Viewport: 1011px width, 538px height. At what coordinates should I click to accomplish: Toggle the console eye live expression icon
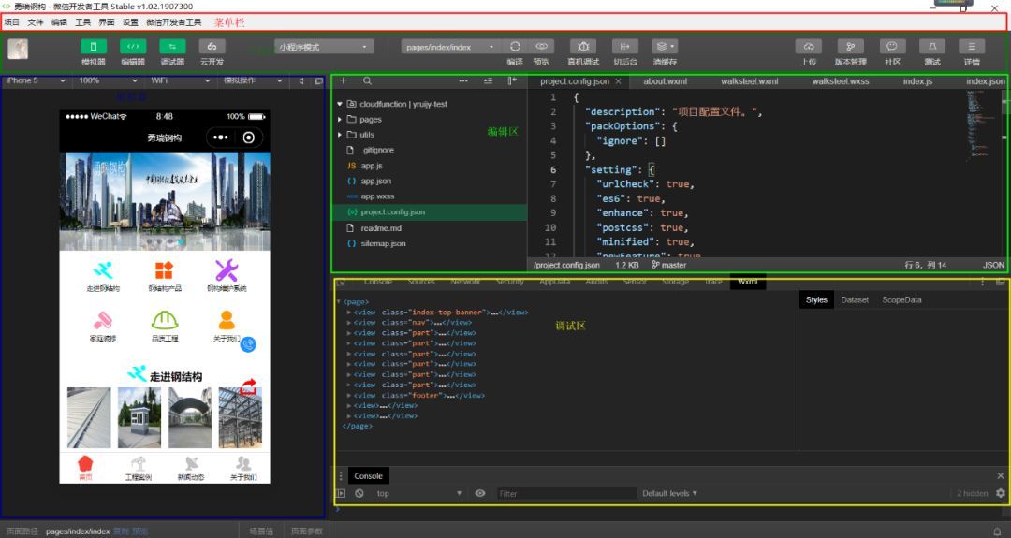tap(479, 493)
